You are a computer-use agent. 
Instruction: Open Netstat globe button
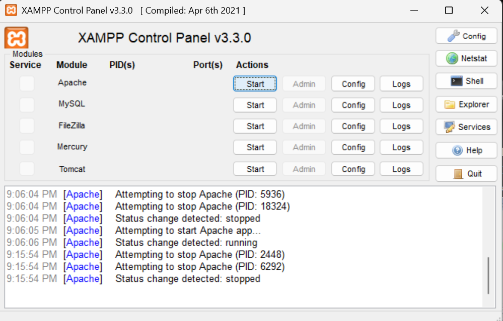466,59
